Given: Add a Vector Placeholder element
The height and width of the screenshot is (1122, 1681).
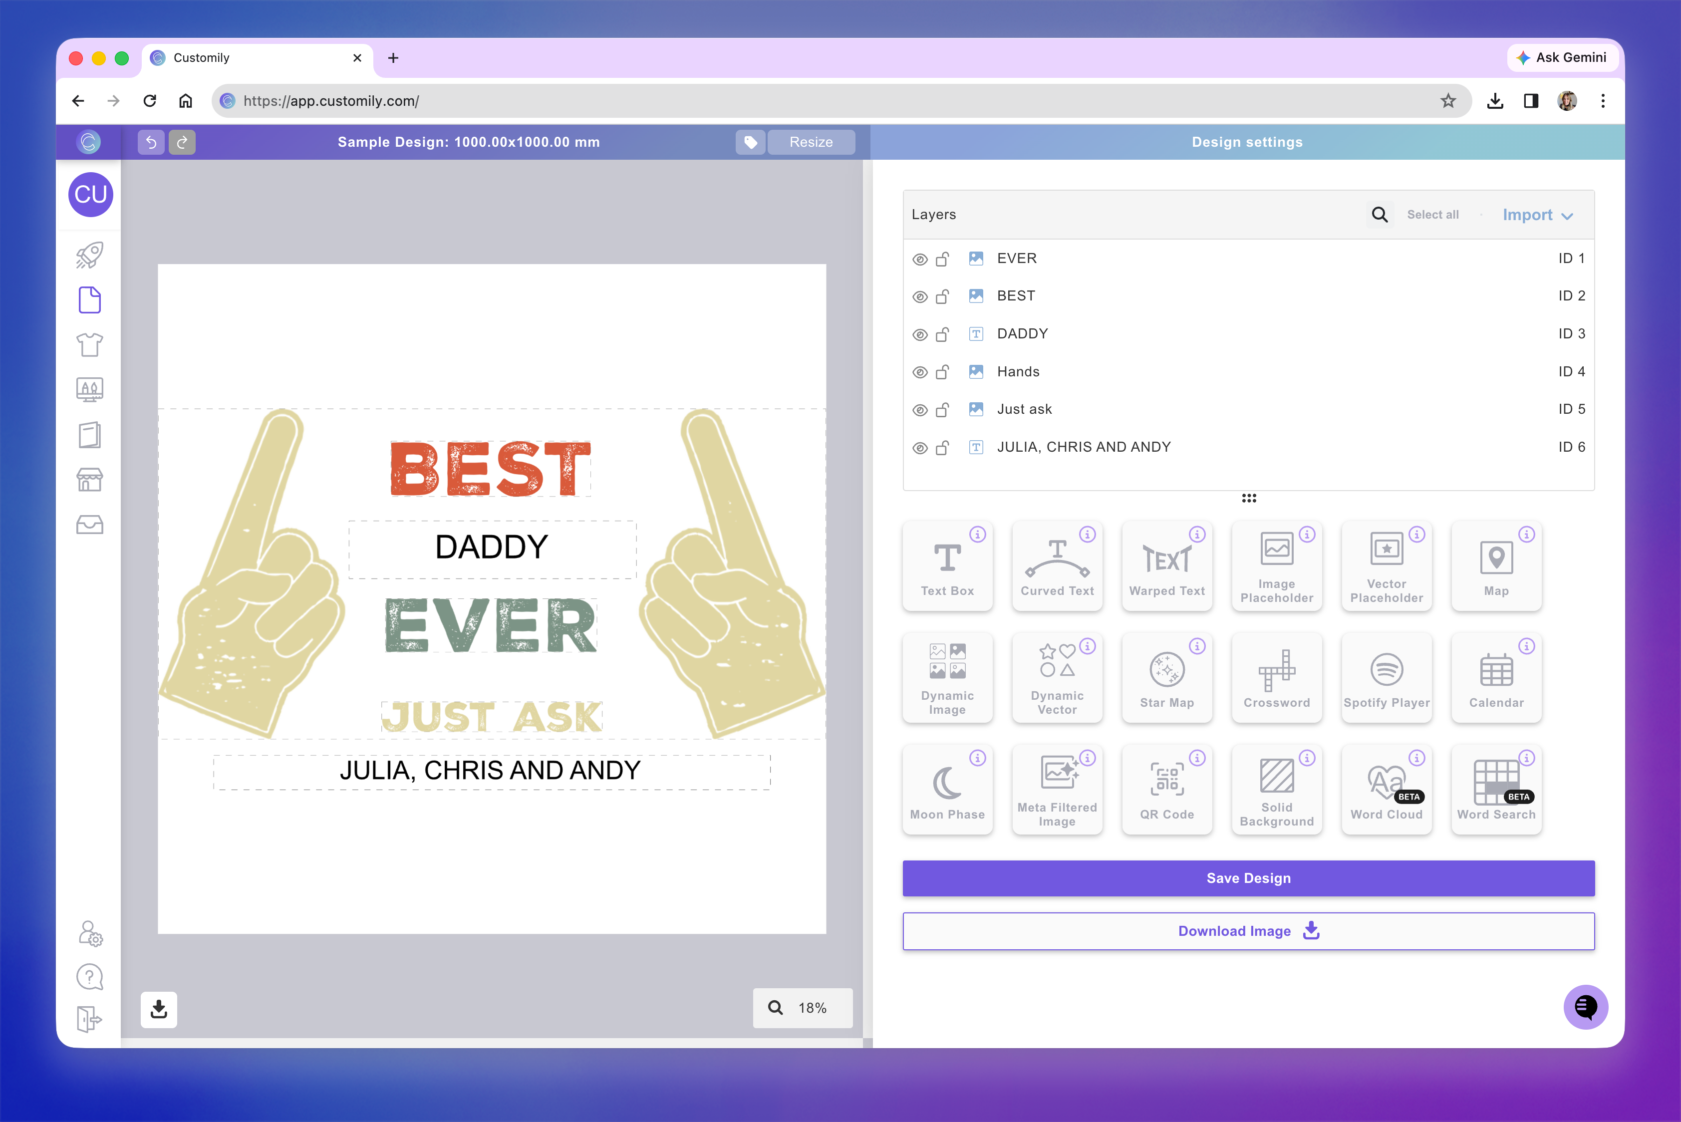Looking at the screenshot, I should [x=1386, y=566].
